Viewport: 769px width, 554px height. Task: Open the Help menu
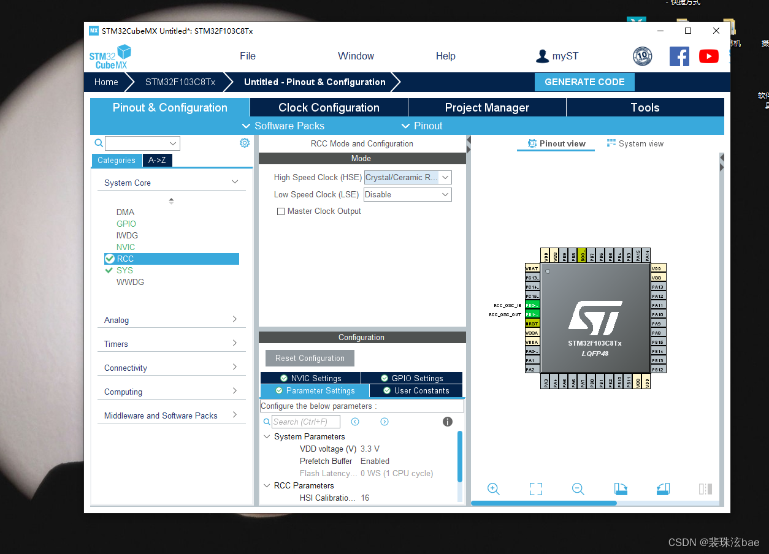point(446,56)
